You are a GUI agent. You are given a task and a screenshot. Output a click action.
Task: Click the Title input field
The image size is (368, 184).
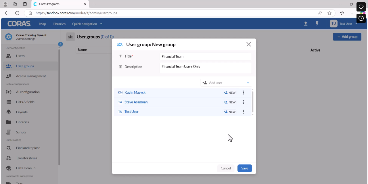(206, 56)
